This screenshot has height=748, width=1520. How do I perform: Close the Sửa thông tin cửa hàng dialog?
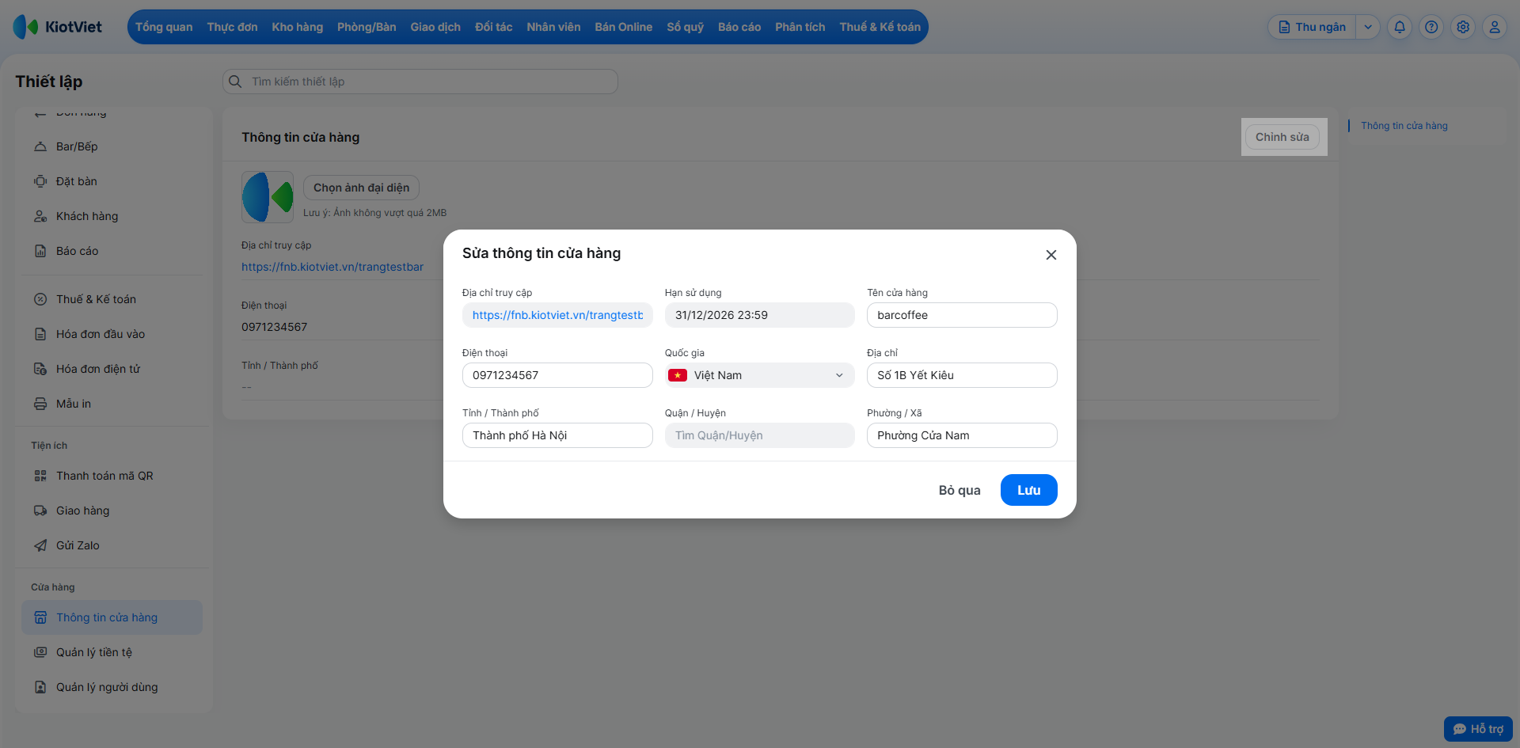1051,255
